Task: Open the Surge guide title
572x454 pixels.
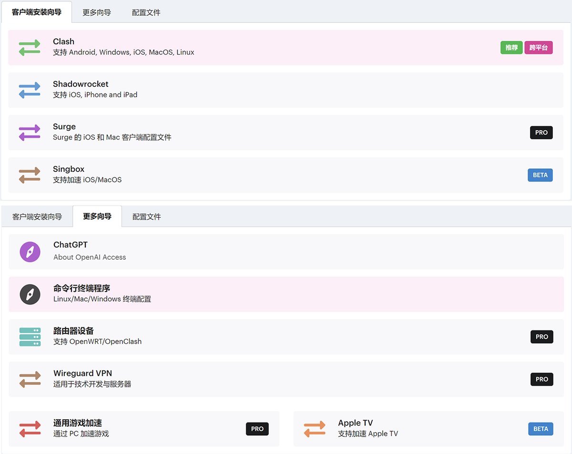Action: [64, 127]
